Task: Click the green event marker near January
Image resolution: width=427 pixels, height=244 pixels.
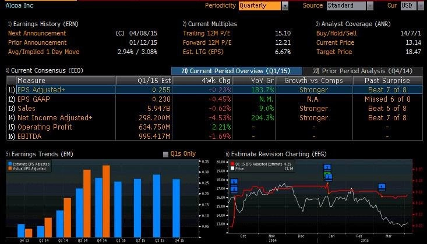Action: point(328,173)
